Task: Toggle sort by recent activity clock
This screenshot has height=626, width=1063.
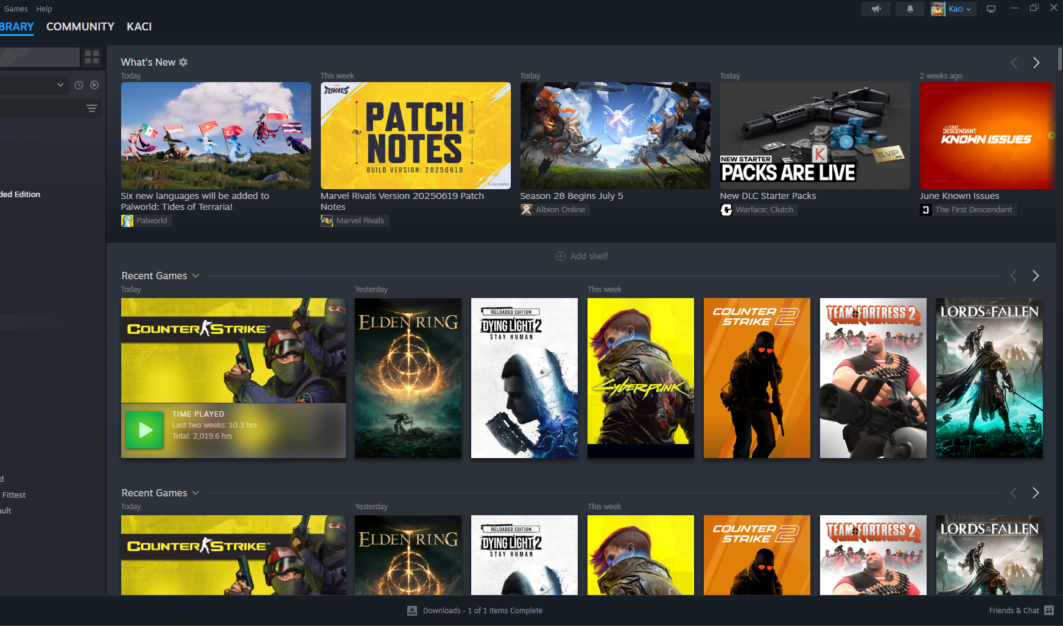Action: click(x=79, y=85)
